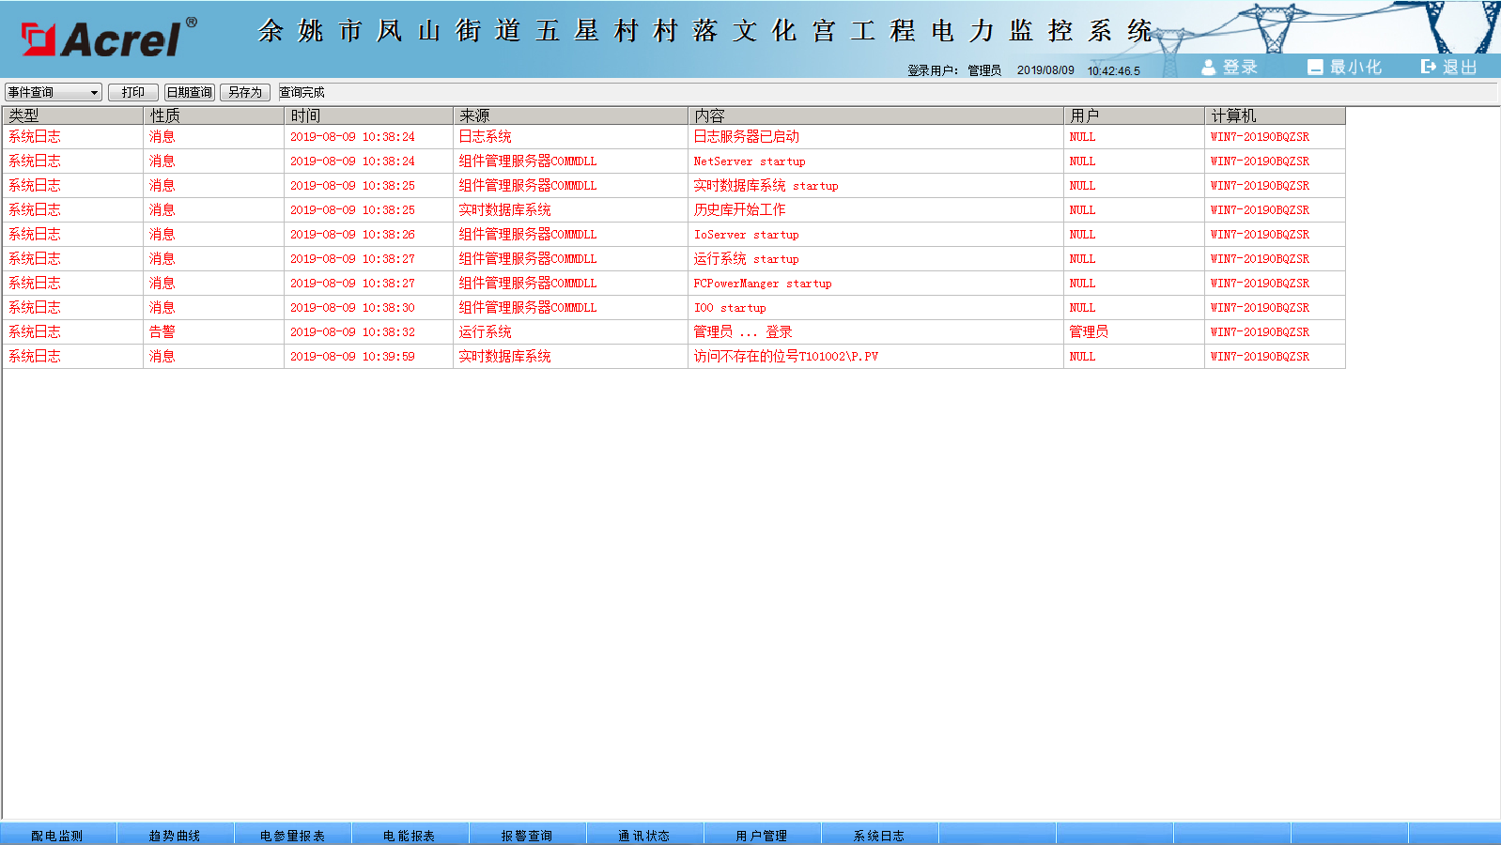Click the 另存为 button
Image resolution: width=1501 pixels, height=845 pixels.
click(x=244, y=92)
